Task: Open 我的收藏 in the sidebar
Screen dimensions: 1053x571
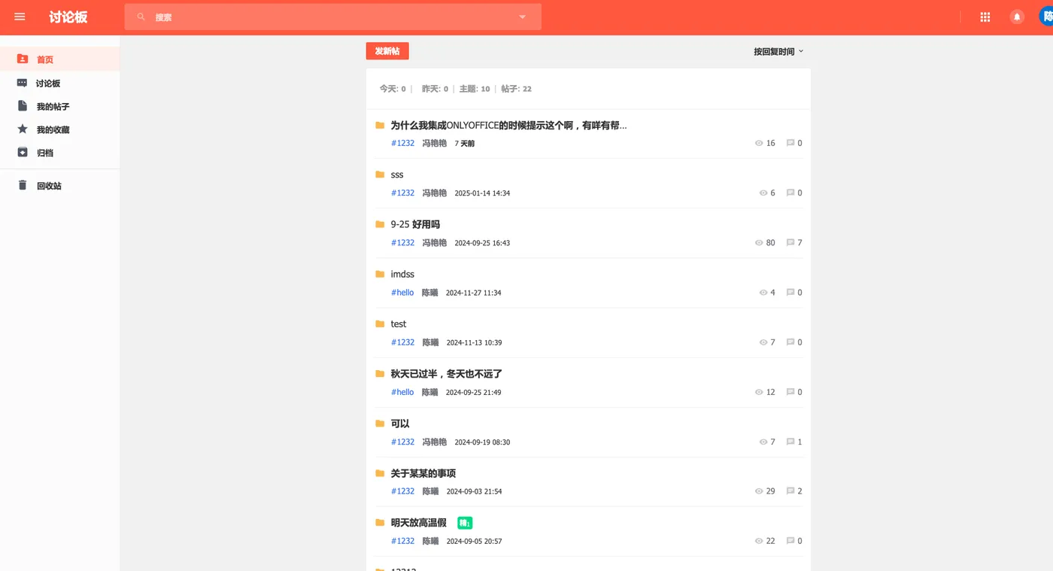Action: coord(60,129)
